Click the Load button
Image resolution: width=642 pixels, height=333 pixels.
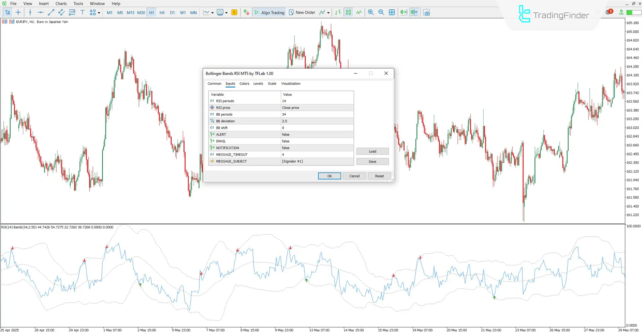pyautogui.click(x=372, y=151)
